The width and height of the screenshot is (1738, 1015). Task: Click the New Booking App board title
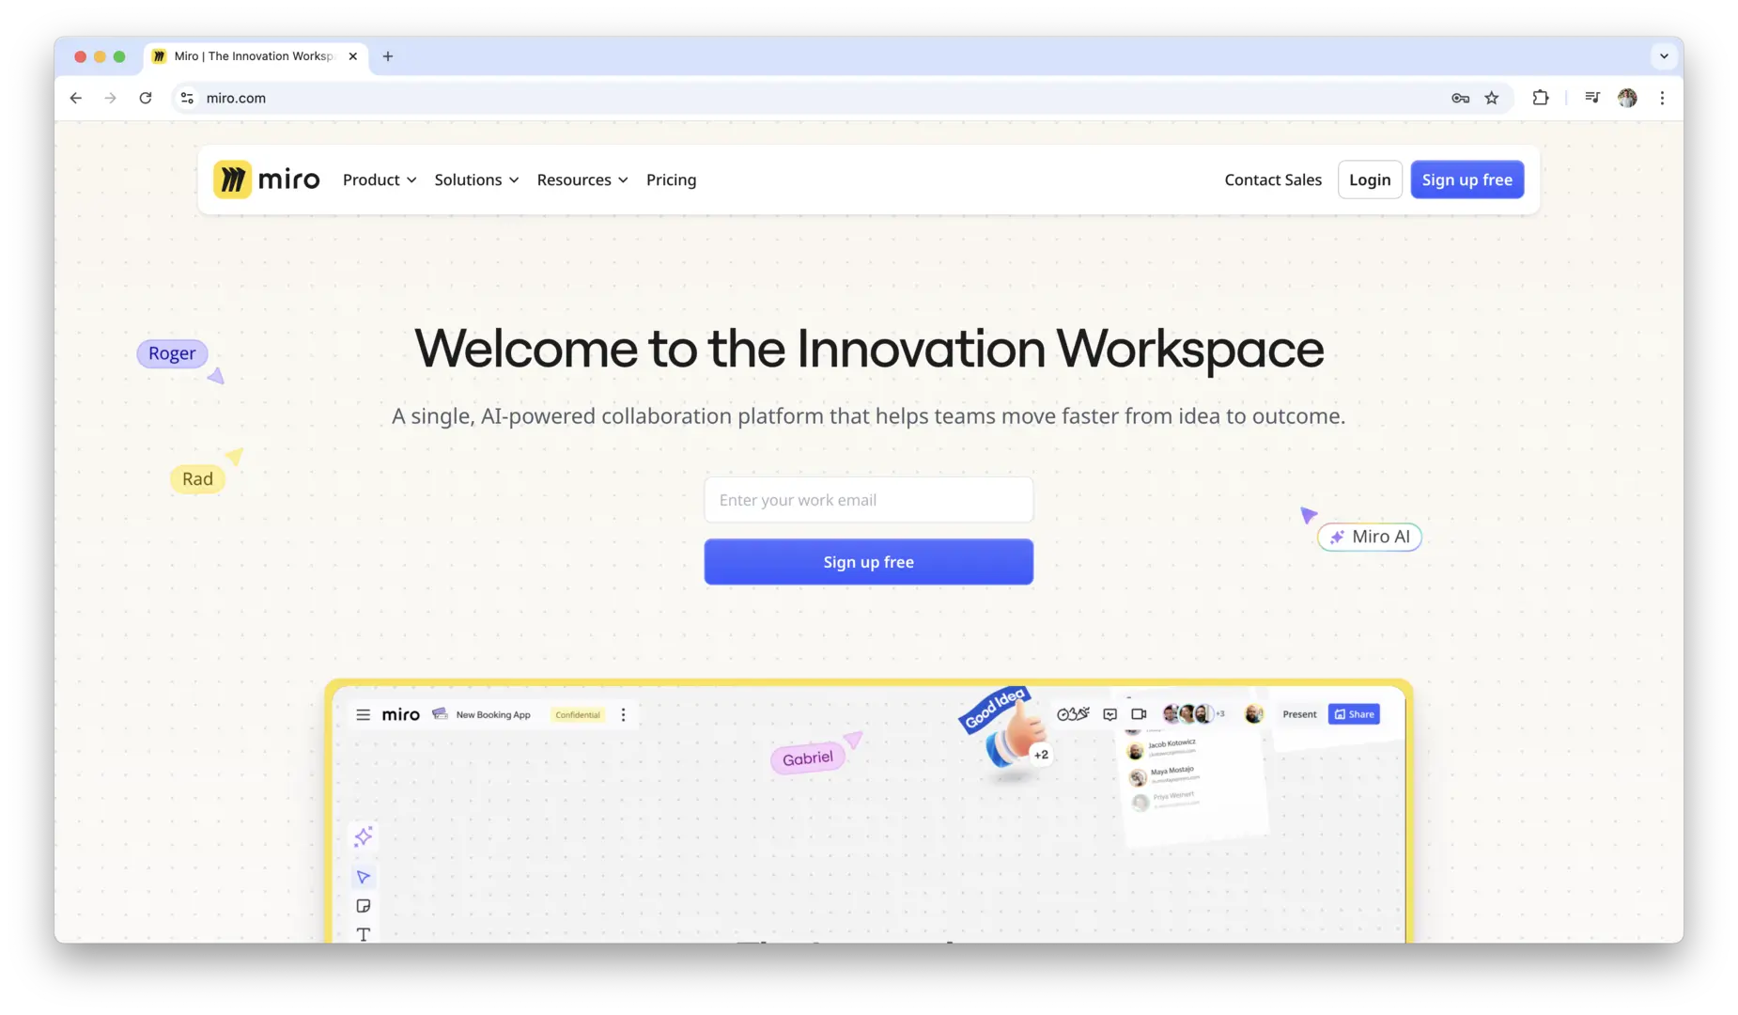point(493,715)
